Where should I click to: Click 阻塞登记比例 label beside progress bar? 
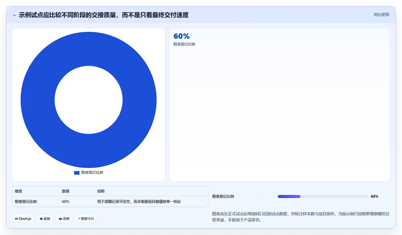[223, 196]
